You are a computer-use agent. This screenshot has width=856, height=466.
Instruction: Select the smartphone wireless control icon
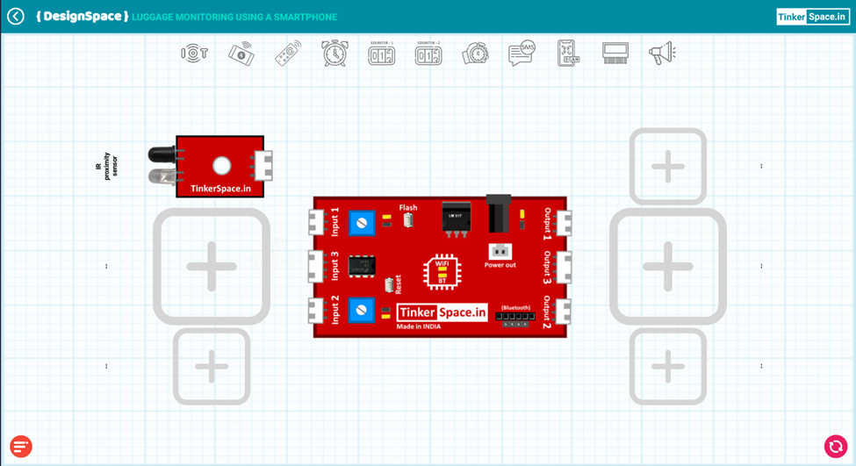241,54
